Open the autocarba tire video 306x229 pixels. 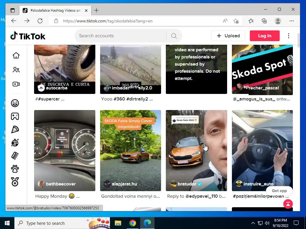65,69
